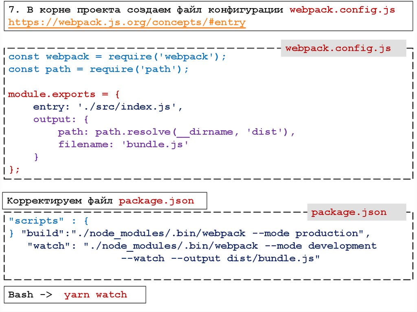Click the red 'yarn watch' command
The image size is (417, 312).
95,295
